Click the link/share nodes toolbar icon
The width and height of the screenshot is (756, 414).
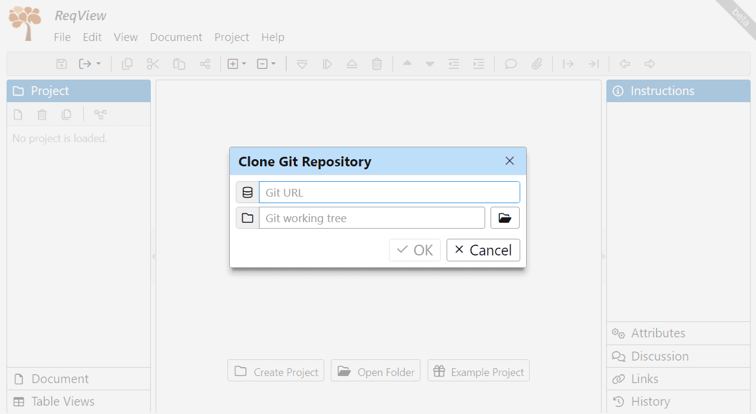(205, 64)
